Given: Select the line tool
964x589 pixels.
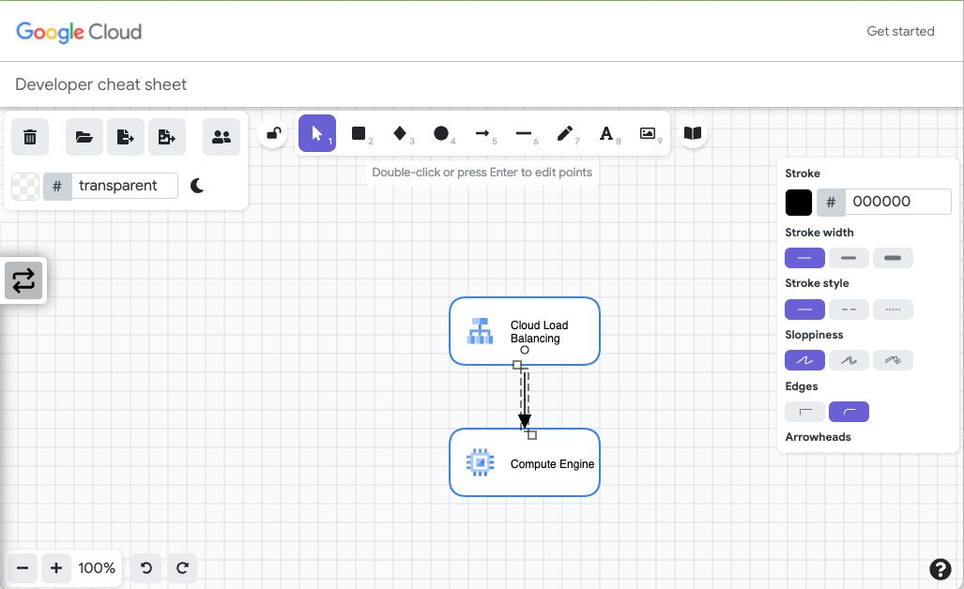Looking at the screenshot, I should [x=524, y=133].
